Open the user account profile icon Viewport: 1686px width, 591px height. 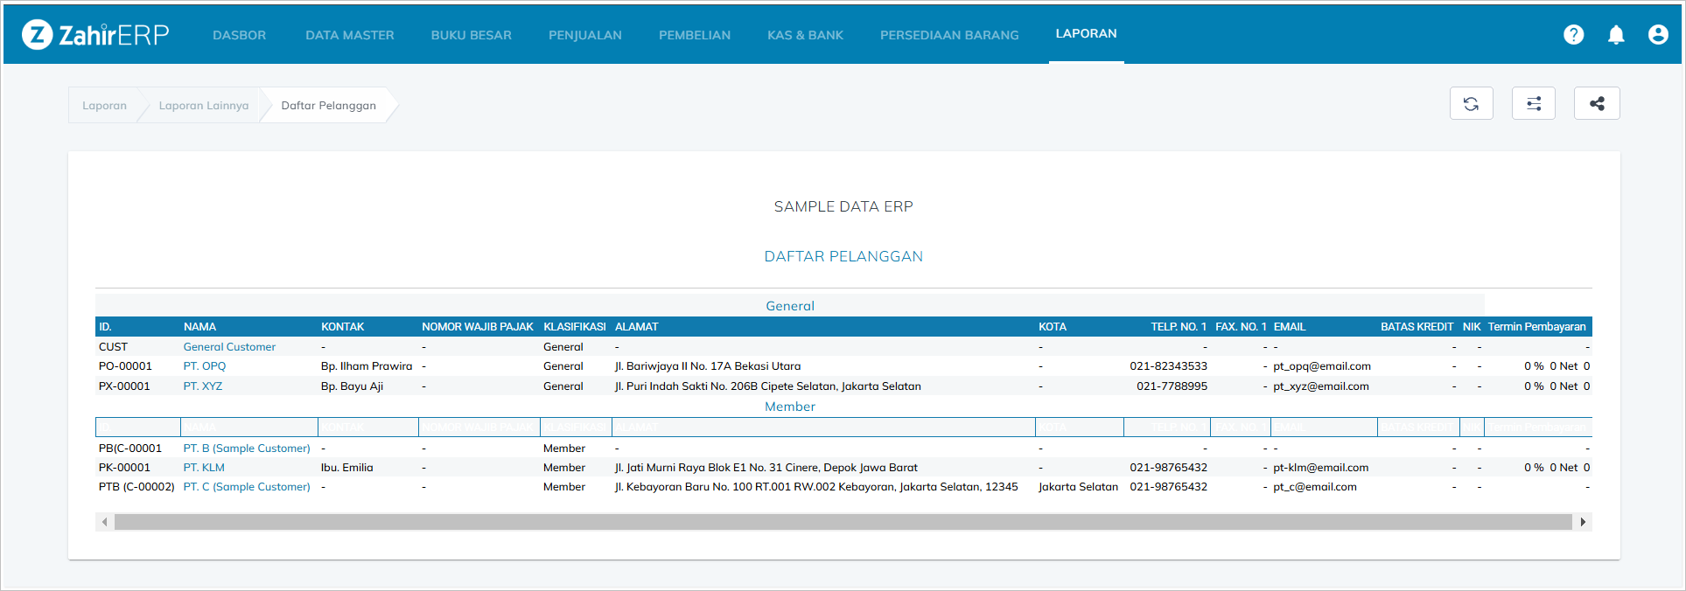click(x=1657, y=35)
